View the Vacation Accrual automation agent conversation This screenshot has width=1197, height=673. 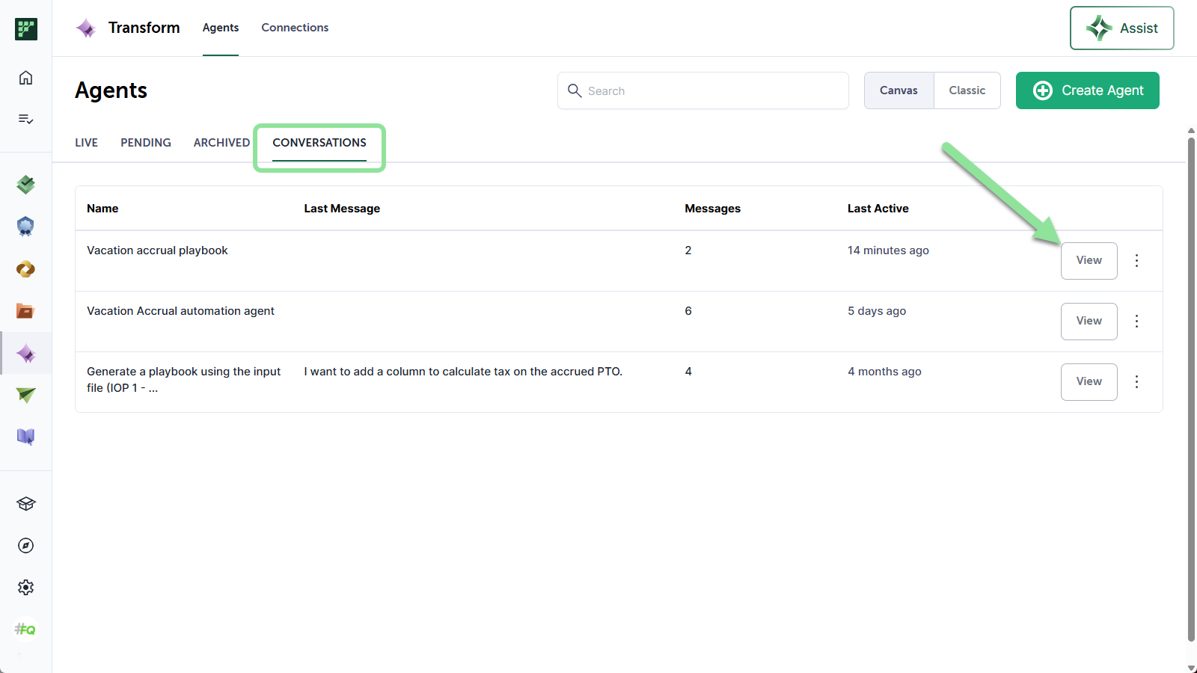pos(1089,322)
